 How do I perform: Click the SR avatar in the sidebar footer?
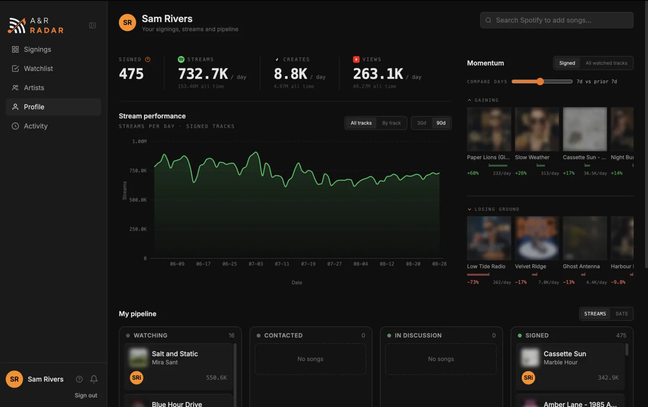pos(14,379)
